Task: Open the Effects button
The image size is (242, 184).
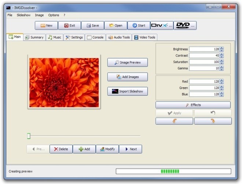Action: (193, 105)
